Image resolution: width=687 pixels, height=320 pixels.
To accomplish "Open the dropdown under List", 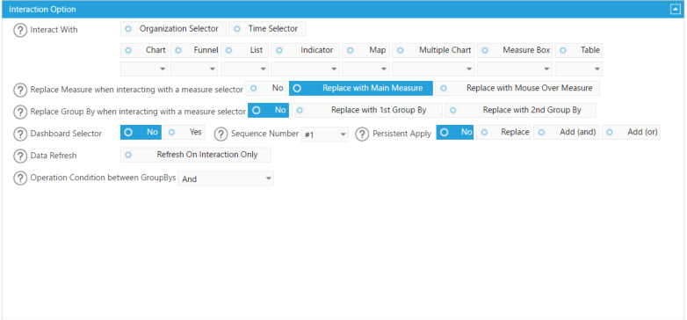I will point(244,69).
